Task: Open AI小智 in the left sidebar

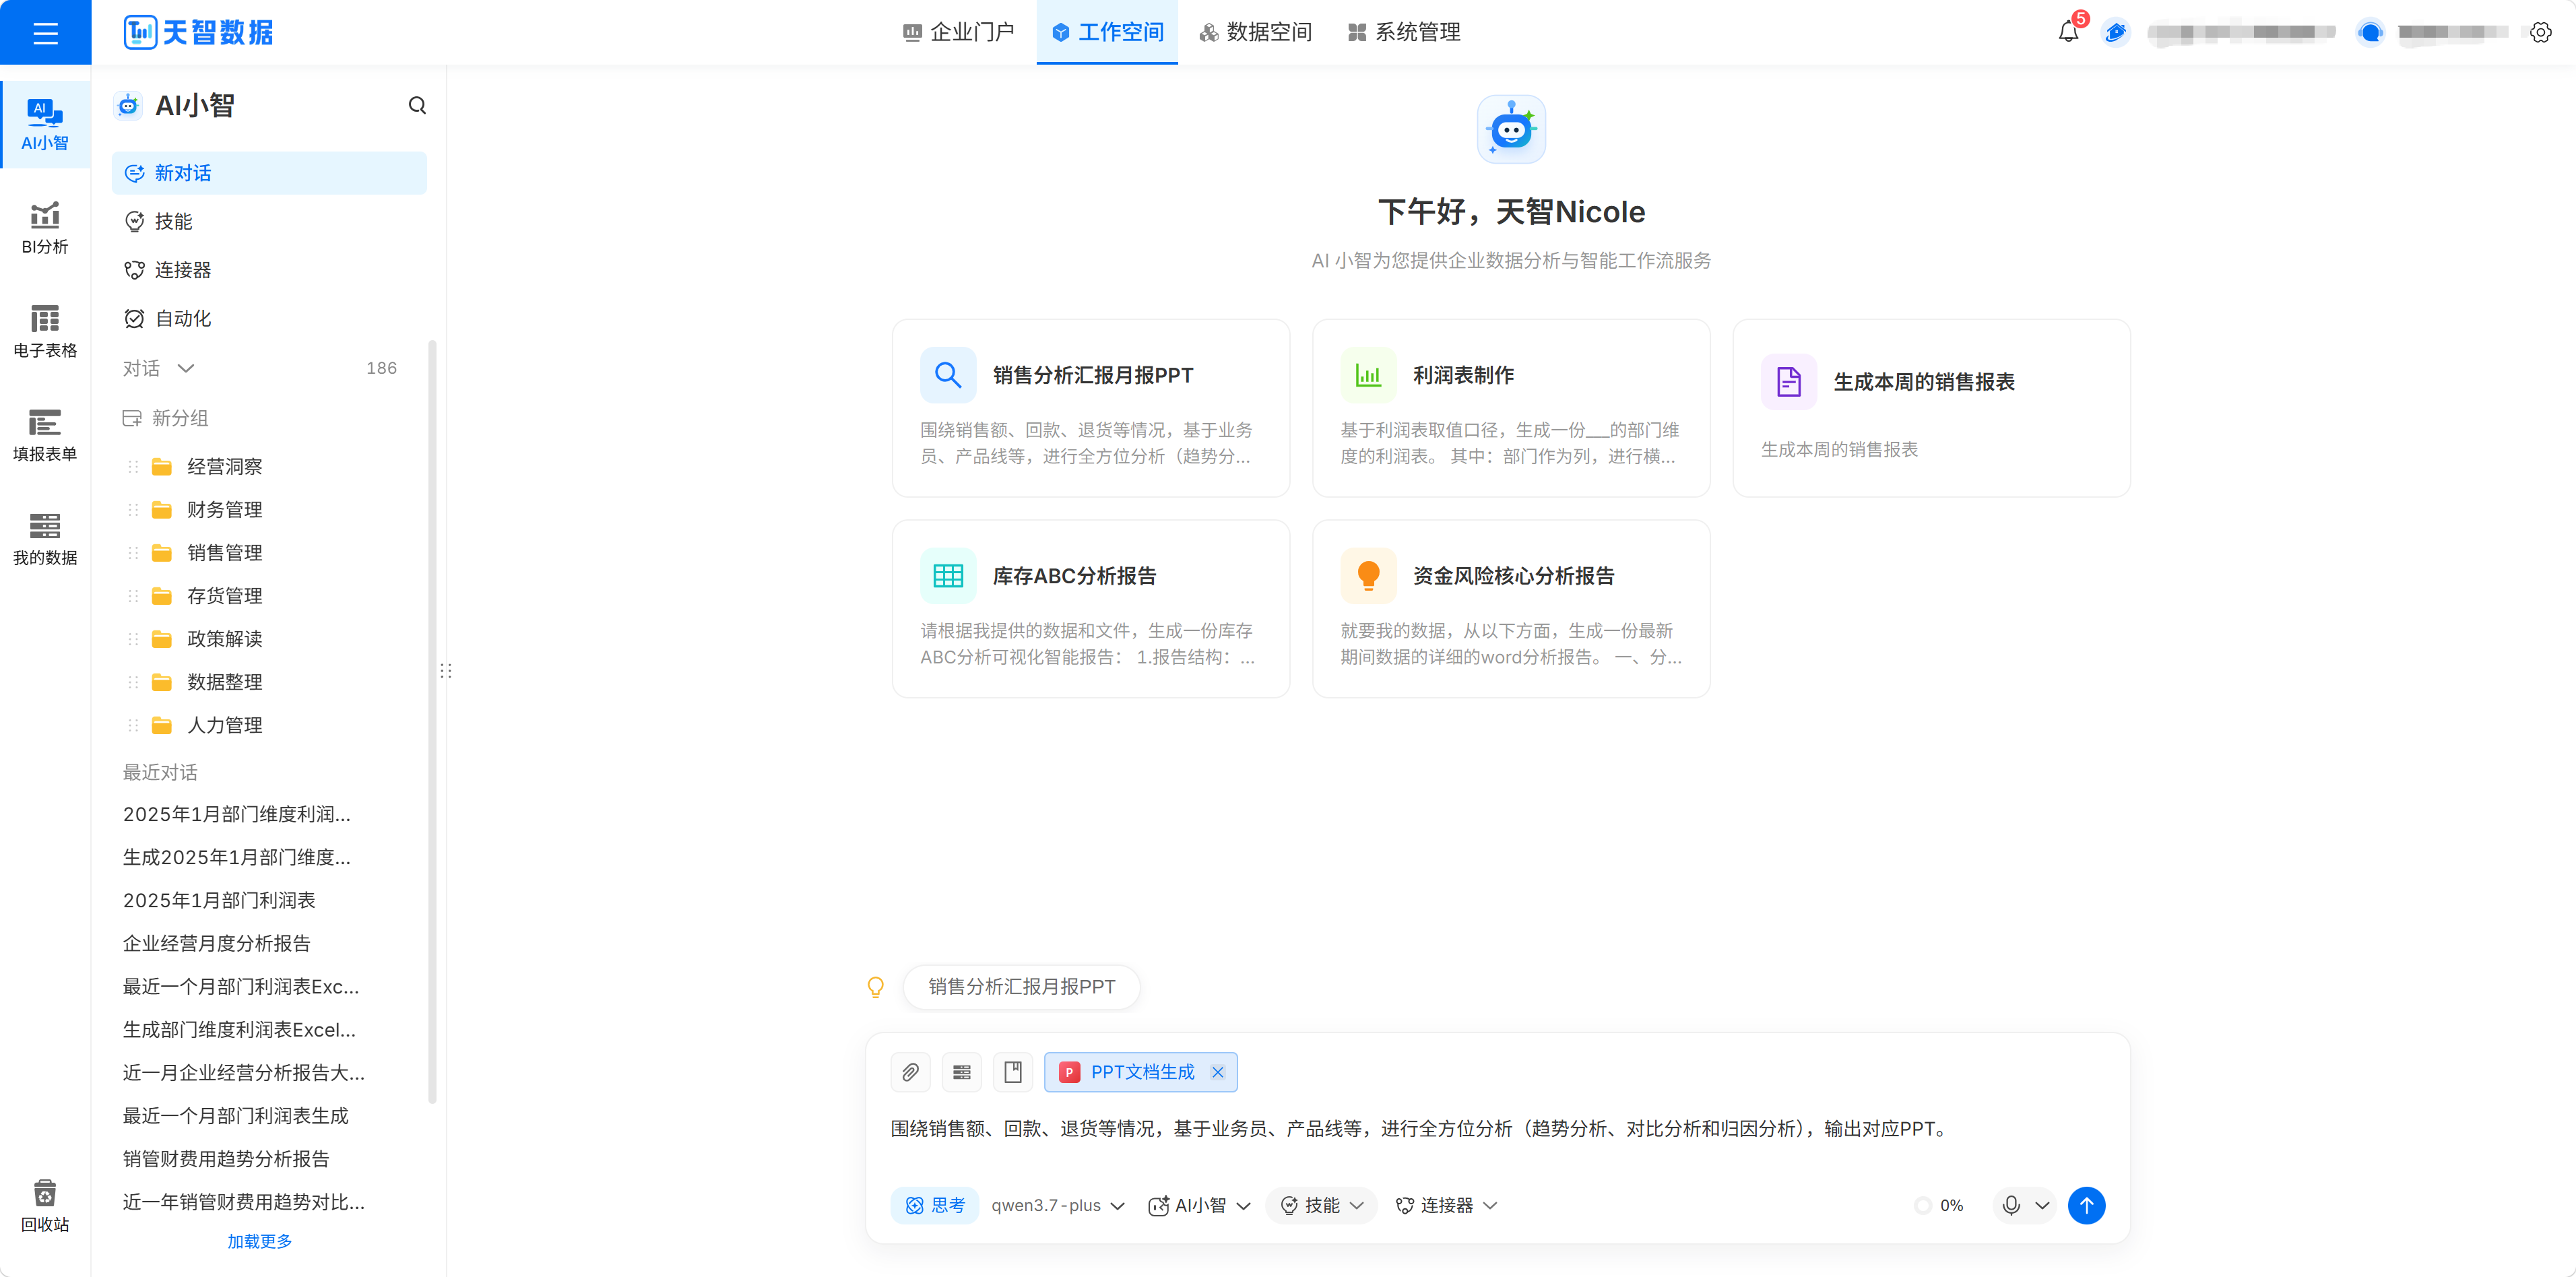Action: [x=45, y=124]
